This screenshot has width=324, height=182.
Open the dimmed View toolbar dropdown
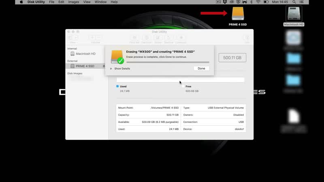[72, 38]
